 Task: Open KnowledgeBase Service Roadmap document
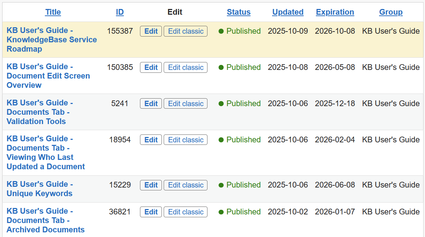[x=52, y=40]
